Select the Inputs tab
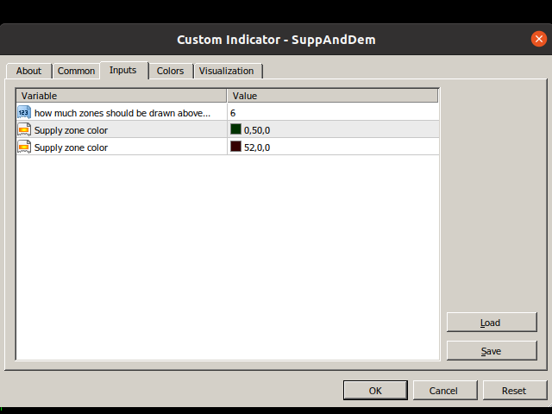 click(x=122, y=71)
